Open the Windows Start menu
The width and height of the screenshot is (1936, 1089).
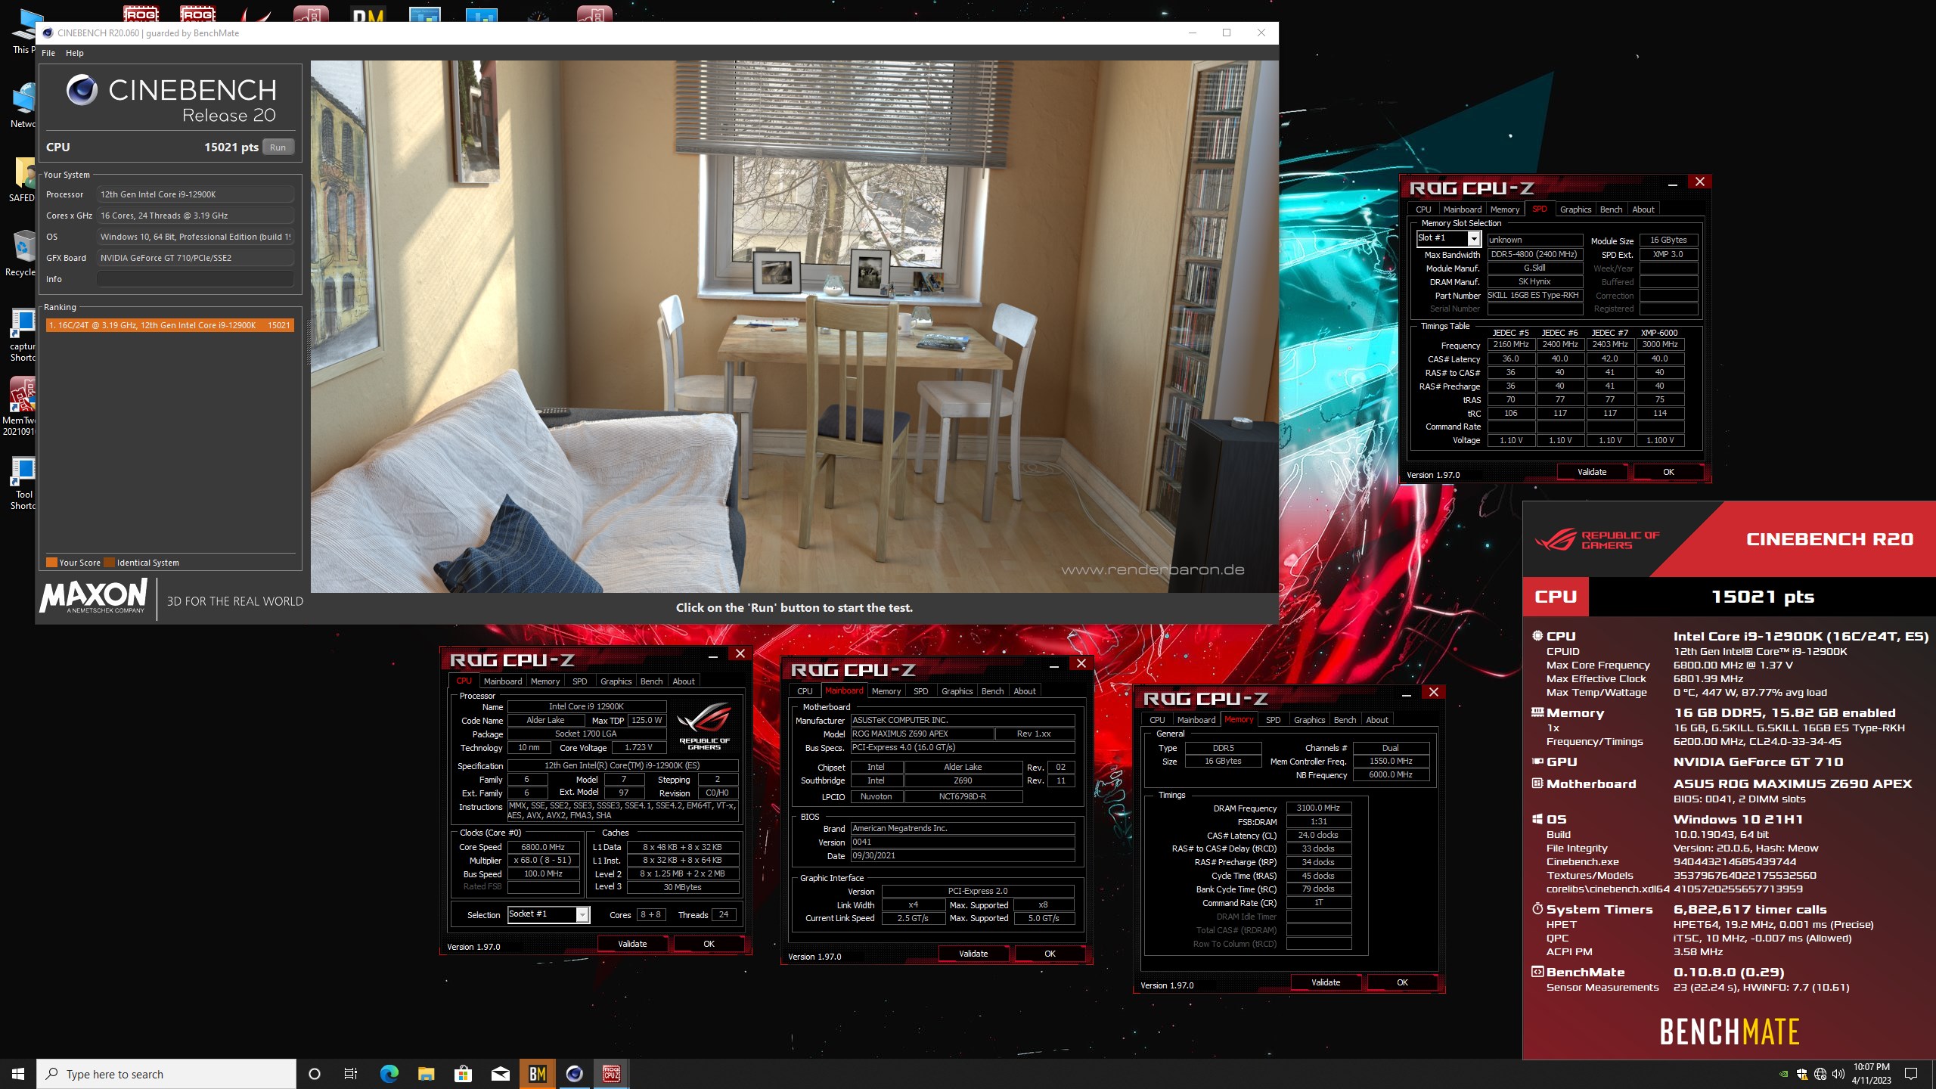18,1074
